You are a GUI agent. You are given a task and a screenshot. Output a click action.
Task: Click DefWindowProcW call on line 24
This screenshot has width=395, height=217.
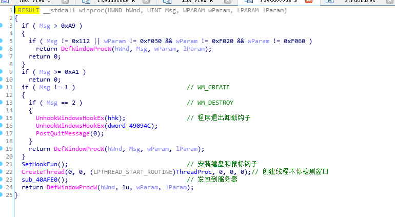tap(72, 187)
